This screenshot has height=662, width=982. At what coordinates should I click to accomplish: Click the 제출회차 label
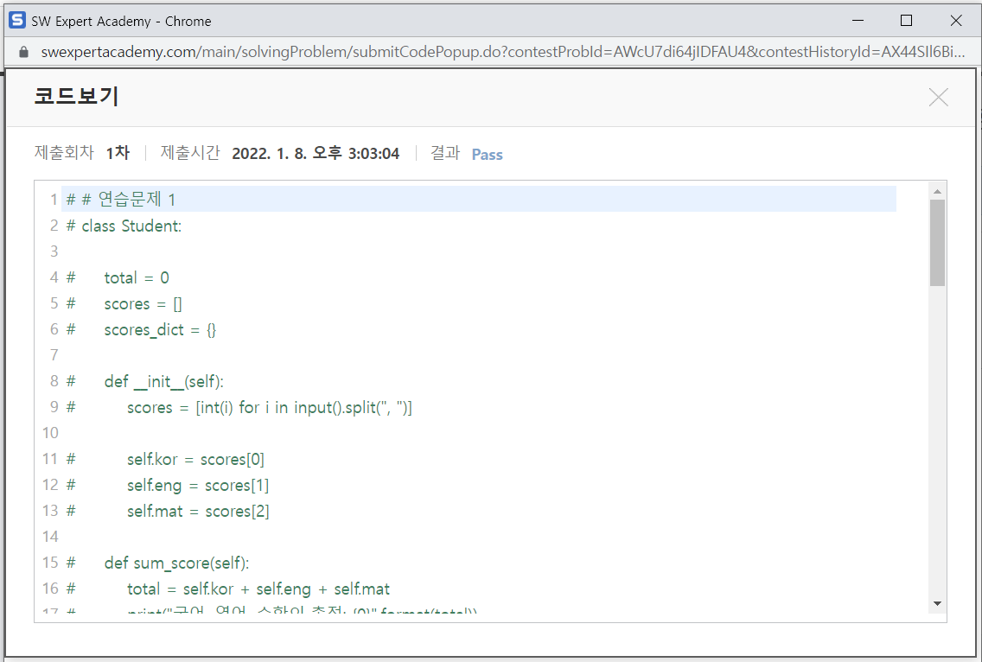[x=64, y=153]
